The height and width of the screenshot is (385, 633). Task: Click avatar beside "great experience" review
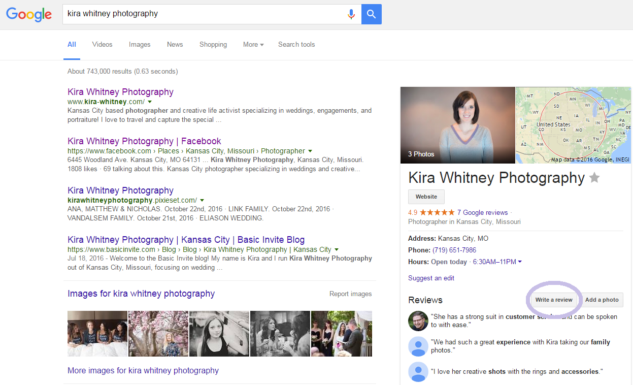[418, 346]
